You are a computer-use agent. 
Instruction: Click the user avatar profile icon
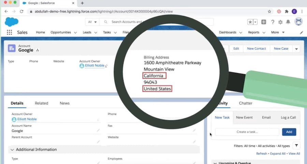[x=298, y=22]
